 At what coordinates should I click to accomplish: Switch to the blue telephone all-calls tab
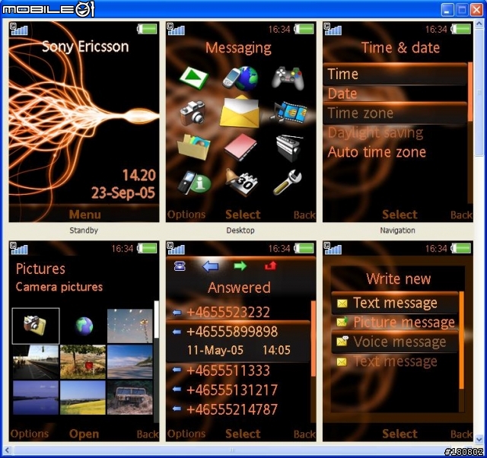(180, 266)
